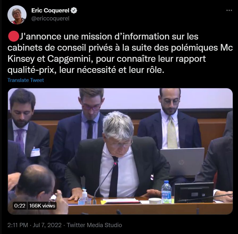Open the Twitter Media Studio source link
Screen dimensions: 238x234
point(94,225)
